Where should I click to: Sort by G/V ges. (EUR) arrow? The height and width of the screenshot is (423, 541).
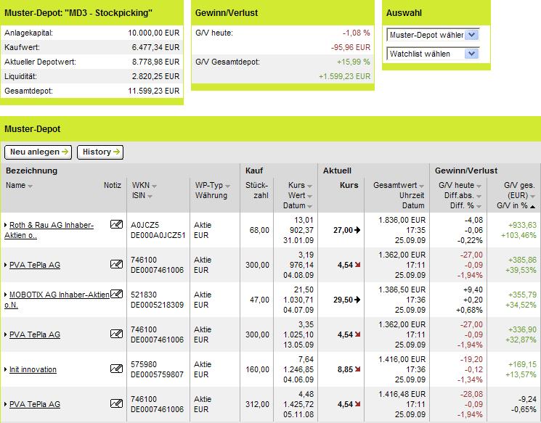(x=532, y=196)
